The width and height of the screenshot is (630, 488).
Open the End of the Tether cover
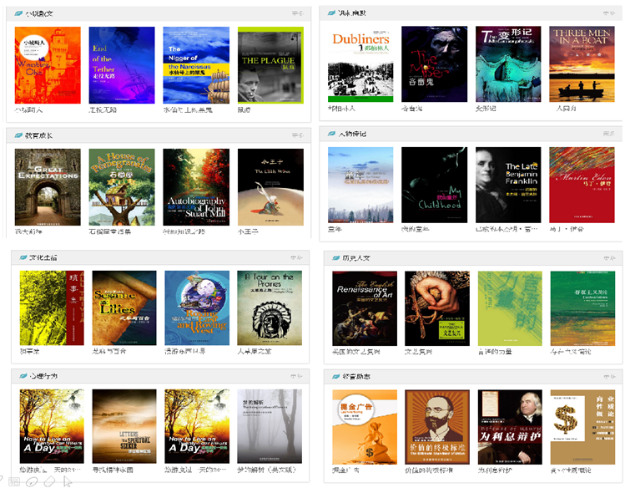coord(122,65)
